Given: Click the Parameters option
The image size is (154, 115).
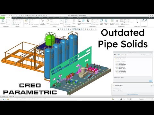Looking at the screenshot, I should coord(127,20).
